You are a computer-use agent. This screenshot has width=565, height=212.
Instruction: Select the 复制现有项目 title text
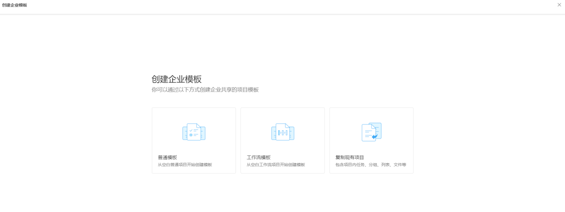350,157
